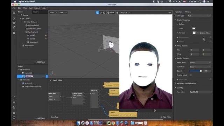Select material0 in Assets
This screenshot has height=126, width=224.
[x=28, y=73]
